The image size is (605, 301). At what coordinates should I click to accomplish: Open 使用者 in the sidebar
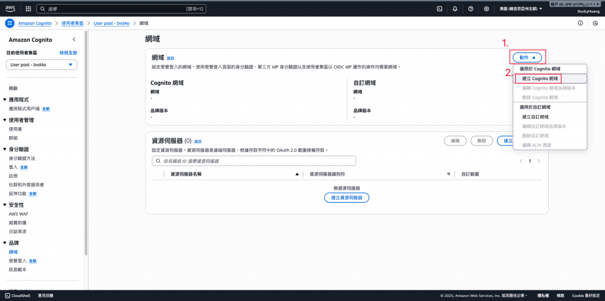[x=15, y=129]
